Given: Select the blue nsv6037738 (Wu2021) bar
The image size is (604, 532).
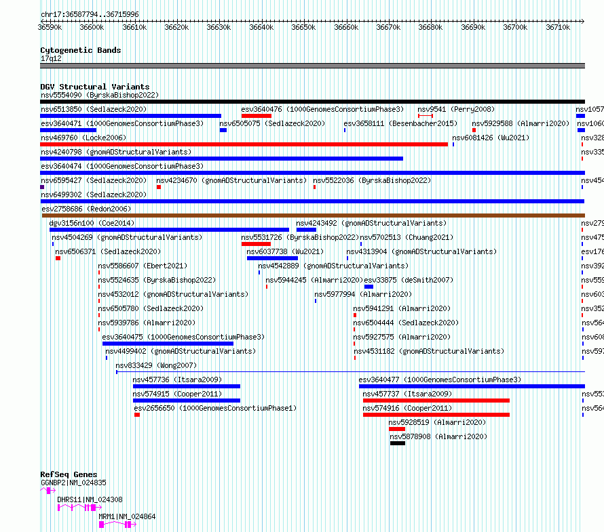Looking at the screenshot, I should click(272, 258).
